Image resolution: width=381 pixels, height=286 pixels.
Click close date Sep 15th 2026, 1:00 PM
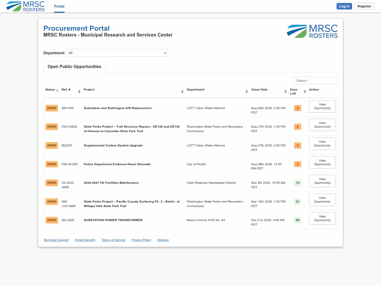[268, 204]
